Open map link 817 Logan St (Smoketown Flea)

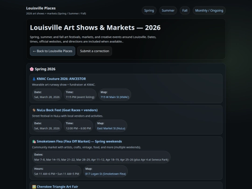point(105,174)
